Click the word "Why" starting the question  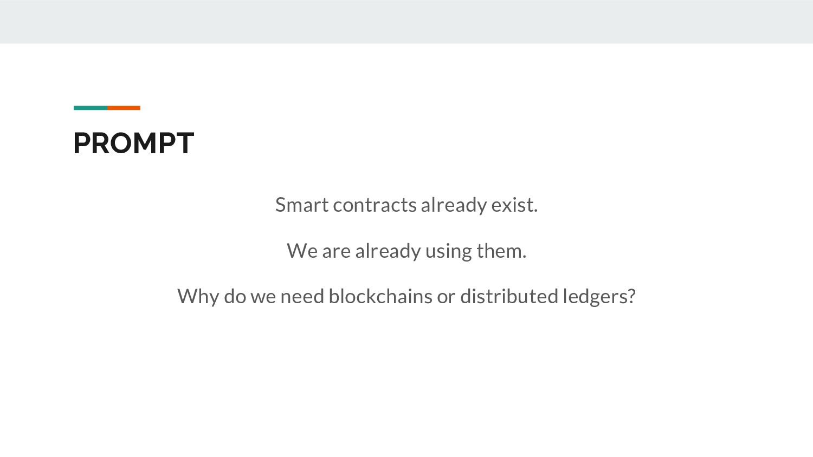pyautogui.click(x=198, y=297)
